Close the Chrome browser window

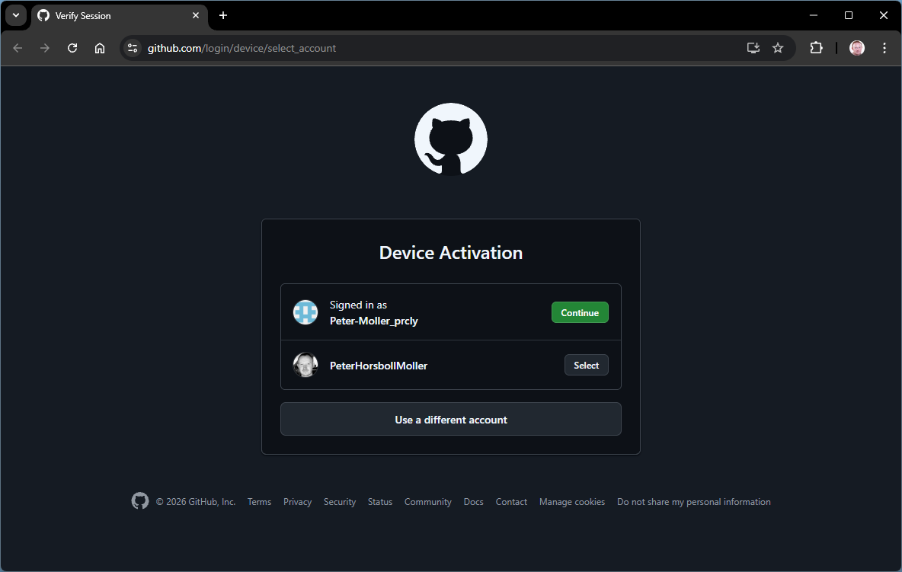coord(884,15)
